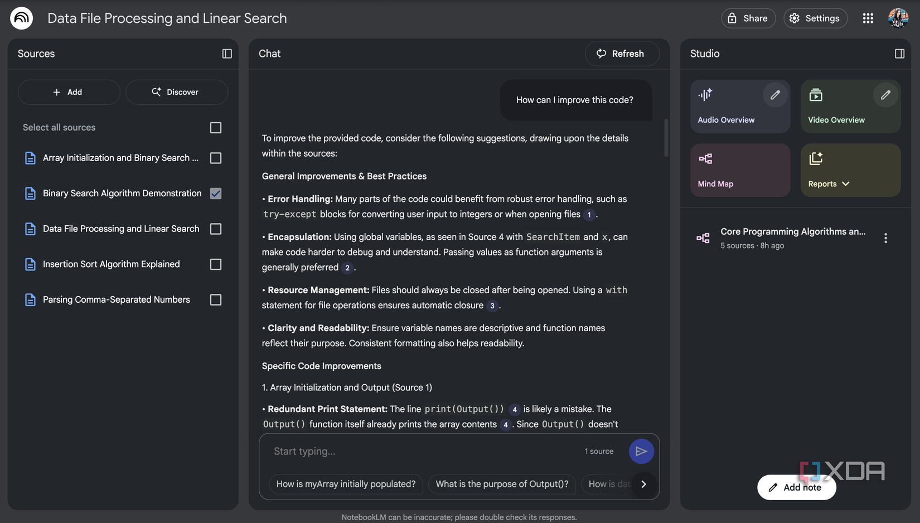Click document icon for Parsing Comma-Separated Numbers

point(30,299)
